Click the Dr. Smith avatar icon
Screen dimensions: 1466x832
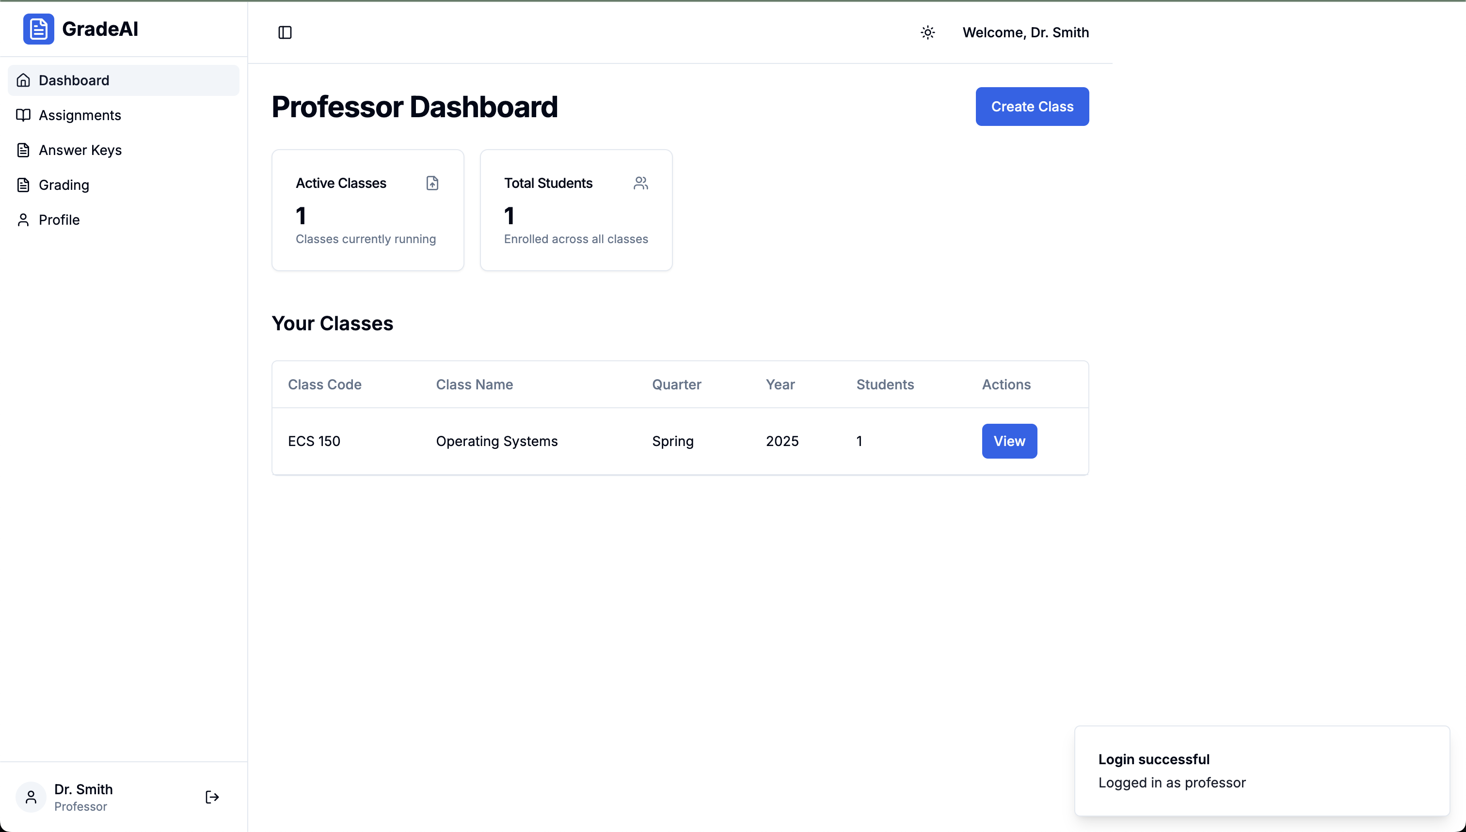tap(31, 797)
